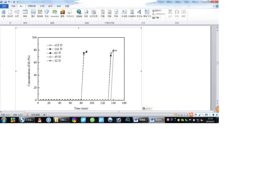262x196 pixels.
Task: Insert a Text Box (文本框)
Action: (x=124, y=13)
